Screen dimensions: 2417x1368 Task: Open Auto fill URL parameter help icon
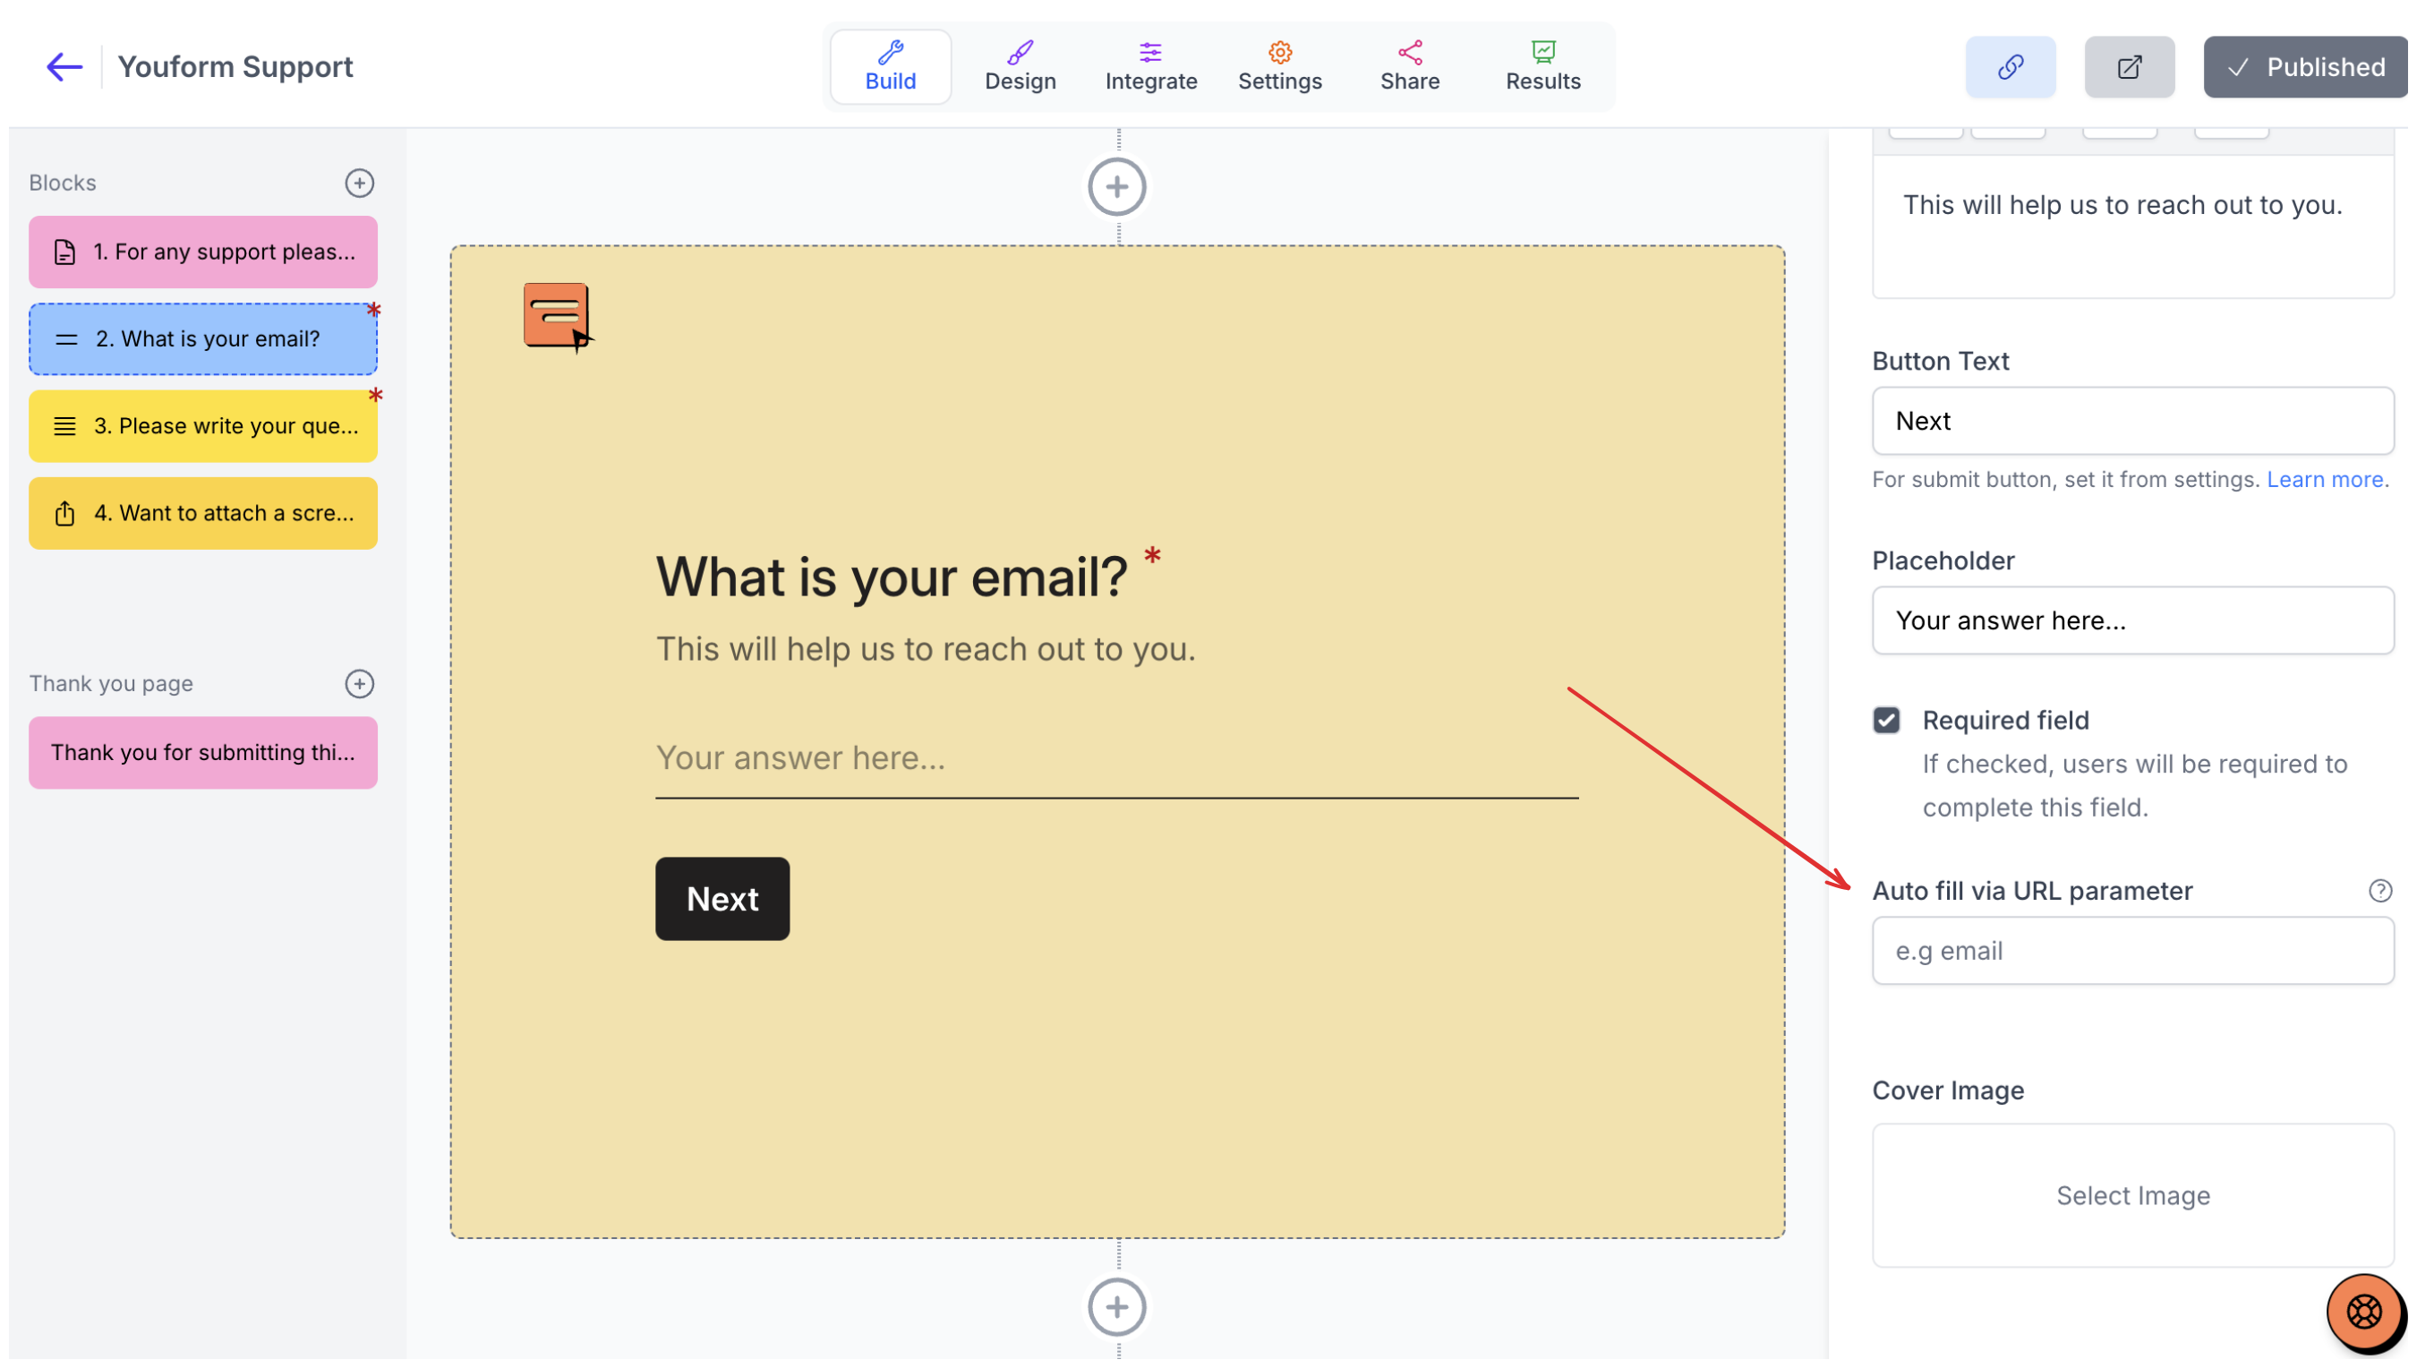tap(2379, 891)
